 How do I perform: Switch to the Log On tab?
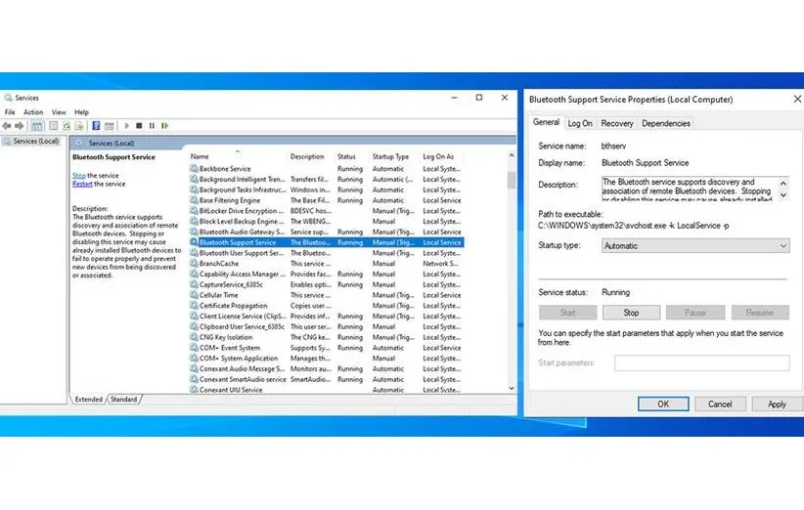coord(580,123)
